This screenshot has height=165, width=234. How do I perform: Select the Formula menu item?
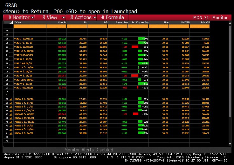[112, 17]
